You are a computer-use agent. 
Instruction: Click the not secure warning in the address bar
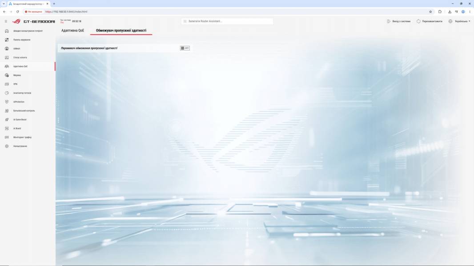[x=33, y=12]
